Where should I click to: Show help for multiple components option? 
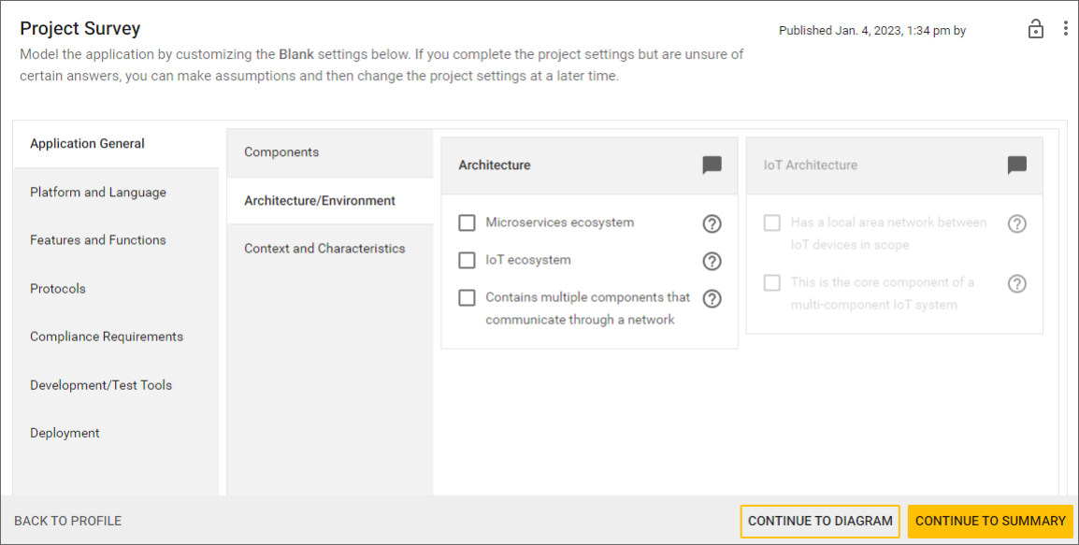(712, 298)
